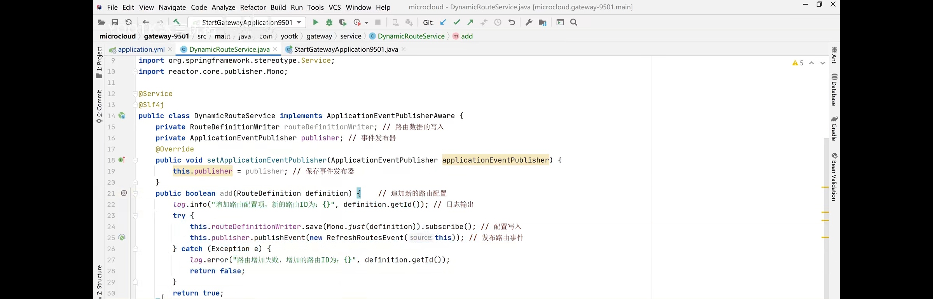Image resolution: width=933 pixels, height=299 pixels.
Task: Open the StartGatewayApplication9501 run configuration dropdown
Action: point(247,23)
